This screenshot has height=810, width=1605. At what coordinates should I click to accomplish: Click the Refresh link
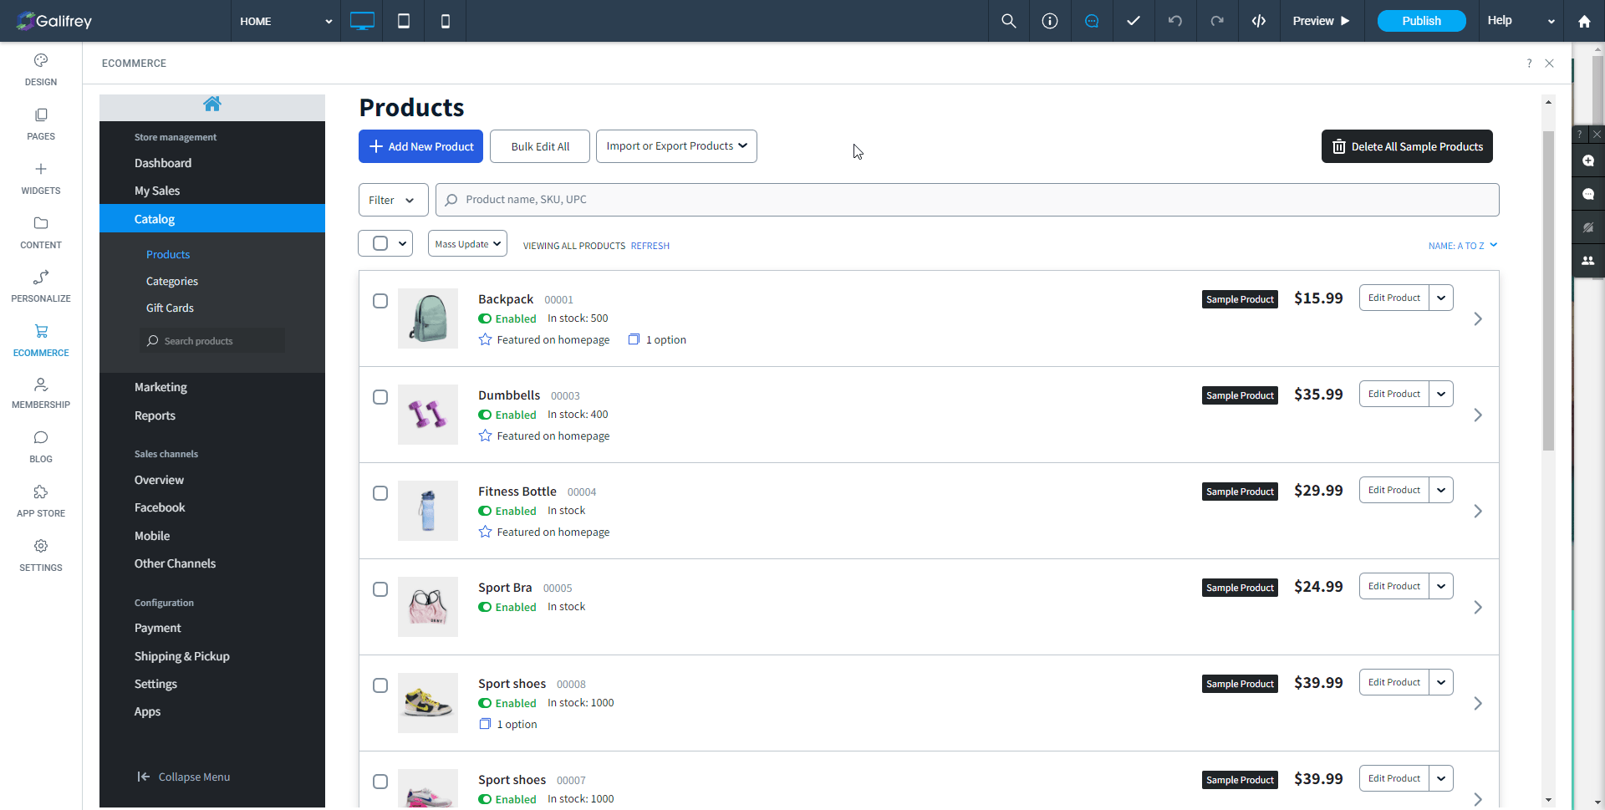(650, 246)
